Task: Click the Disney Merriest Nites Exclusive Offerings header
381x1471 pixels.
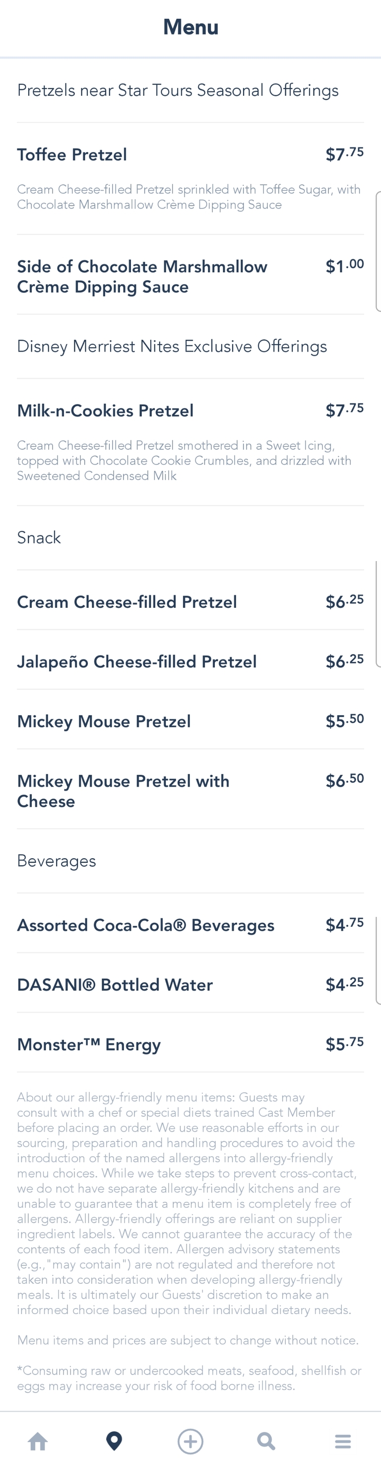Action: click(172, 346)
